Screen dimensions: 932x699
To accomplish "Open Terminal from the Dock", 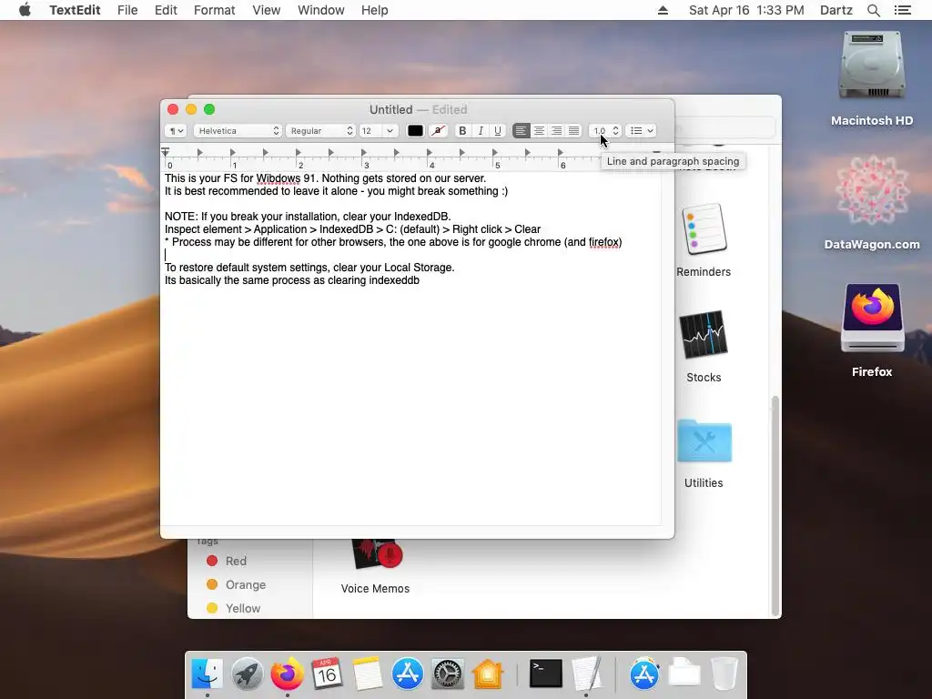I will pyautogui.click(x=546, y=674).
